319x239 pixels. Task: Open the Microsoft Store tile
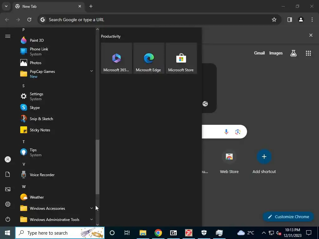tap(181, 58)
